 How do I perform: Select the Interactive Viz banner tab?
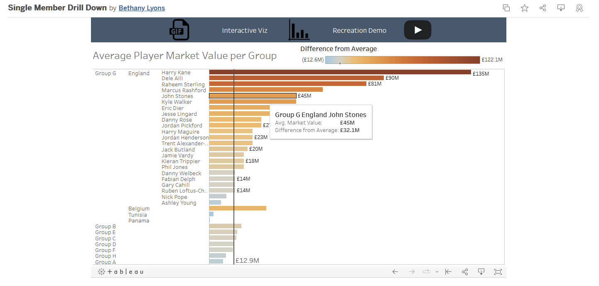coord(245,31)
